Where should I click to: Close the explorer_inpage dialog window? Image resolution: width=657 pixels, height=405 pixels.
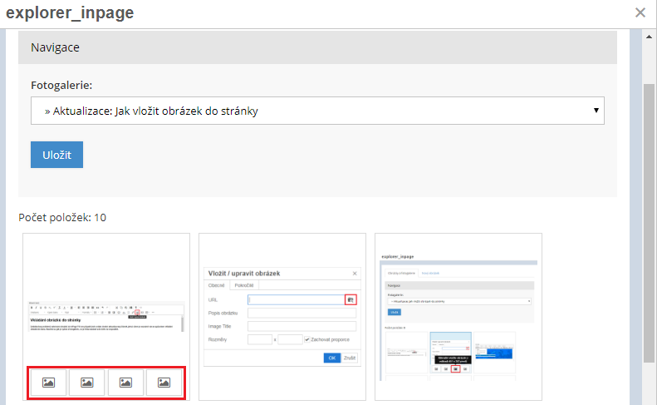tap(640, 12)
